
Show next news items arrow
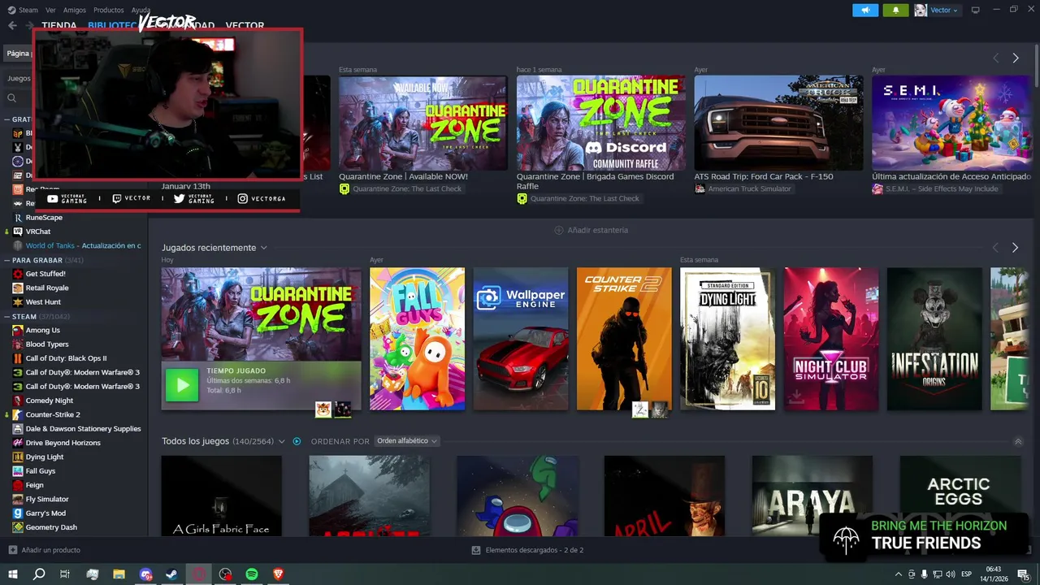(x=1016, y=58)
